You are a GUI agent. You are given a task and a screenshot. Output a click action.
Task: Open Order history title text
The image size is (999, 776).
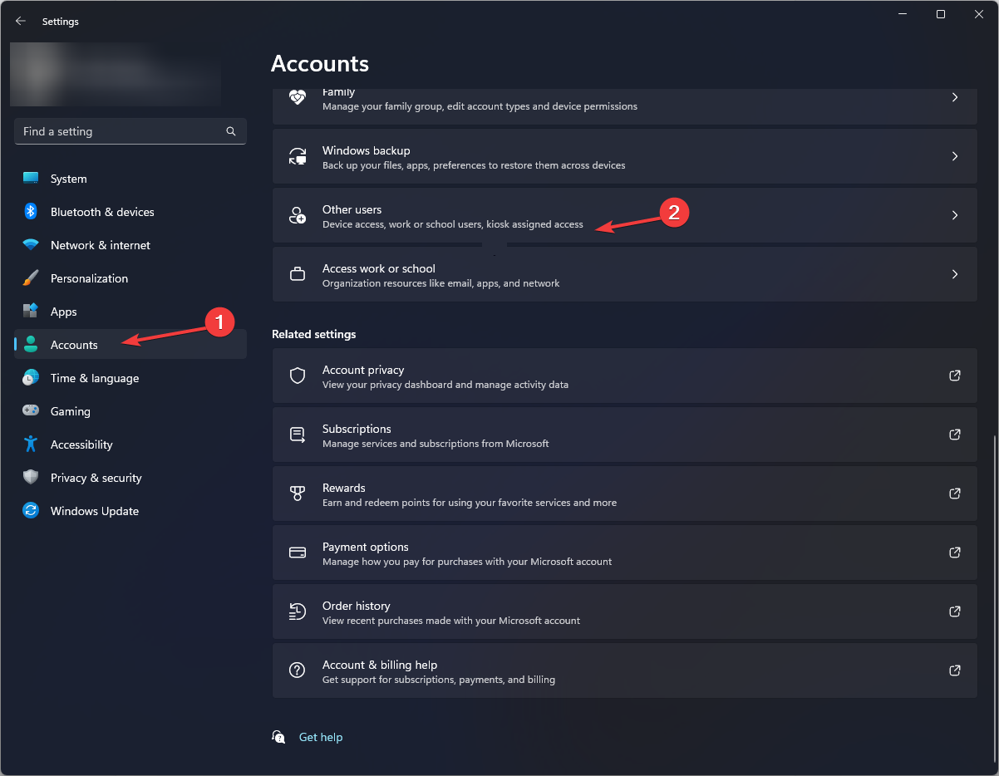(357, 606)
